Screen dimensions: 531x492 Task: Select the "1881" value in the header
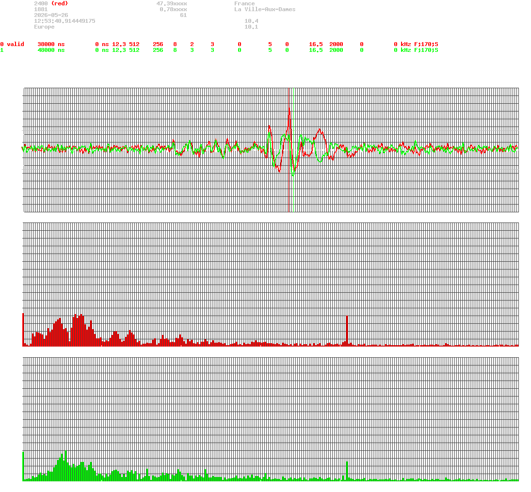[41, 10]
